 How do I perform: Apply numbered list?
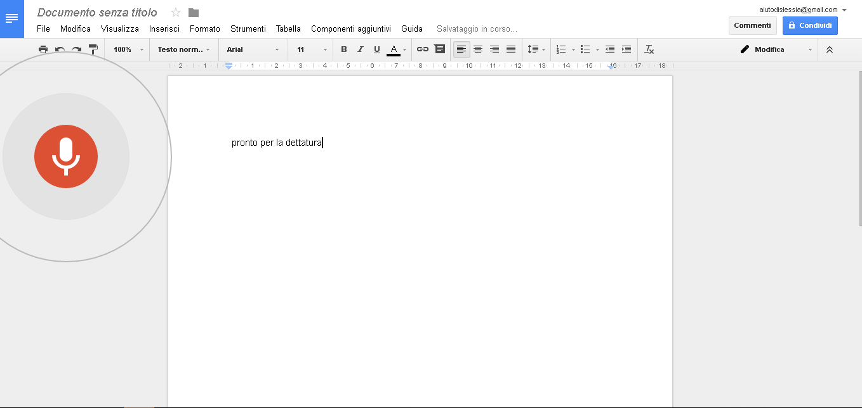pyautogui.click(x=561, y=49)
